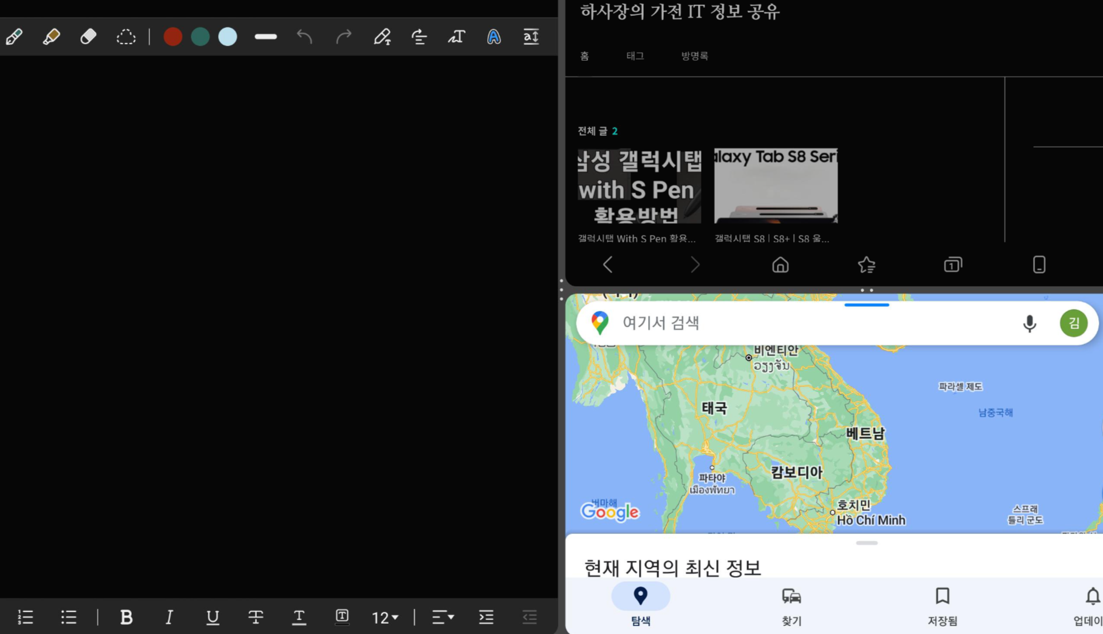Open the font size 12 dropdown
The image size is (1103, 634).
[x=385, y=618]
